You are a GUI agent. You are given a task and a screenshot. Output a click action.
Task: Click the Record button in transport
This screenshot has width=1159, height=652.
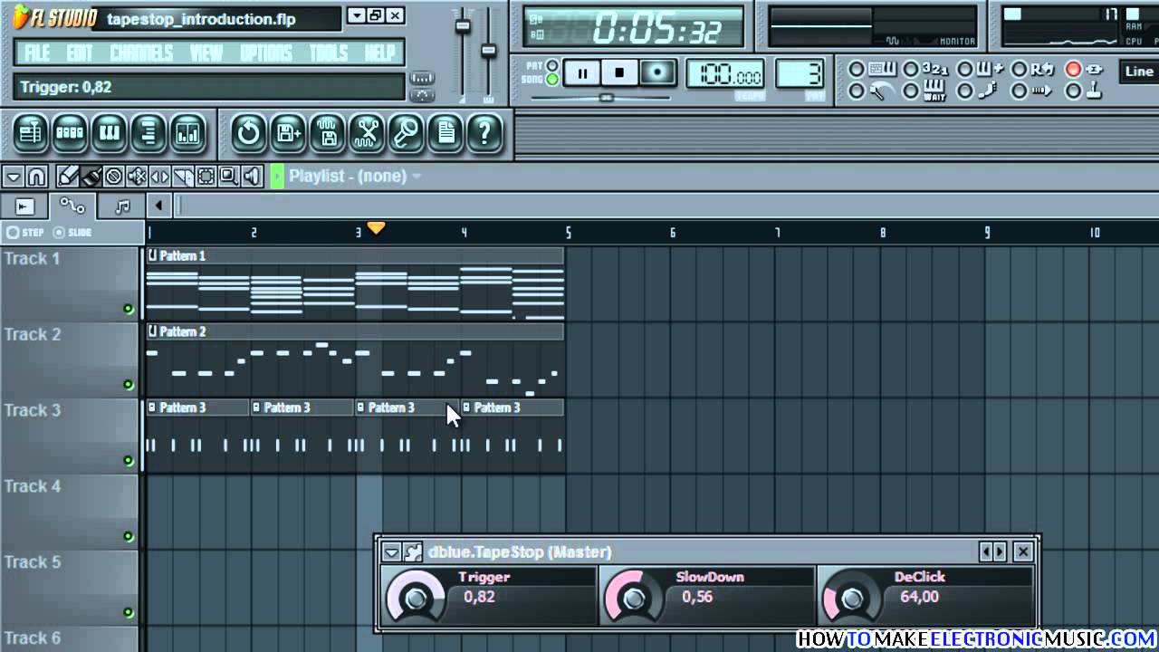pos(658,72)
